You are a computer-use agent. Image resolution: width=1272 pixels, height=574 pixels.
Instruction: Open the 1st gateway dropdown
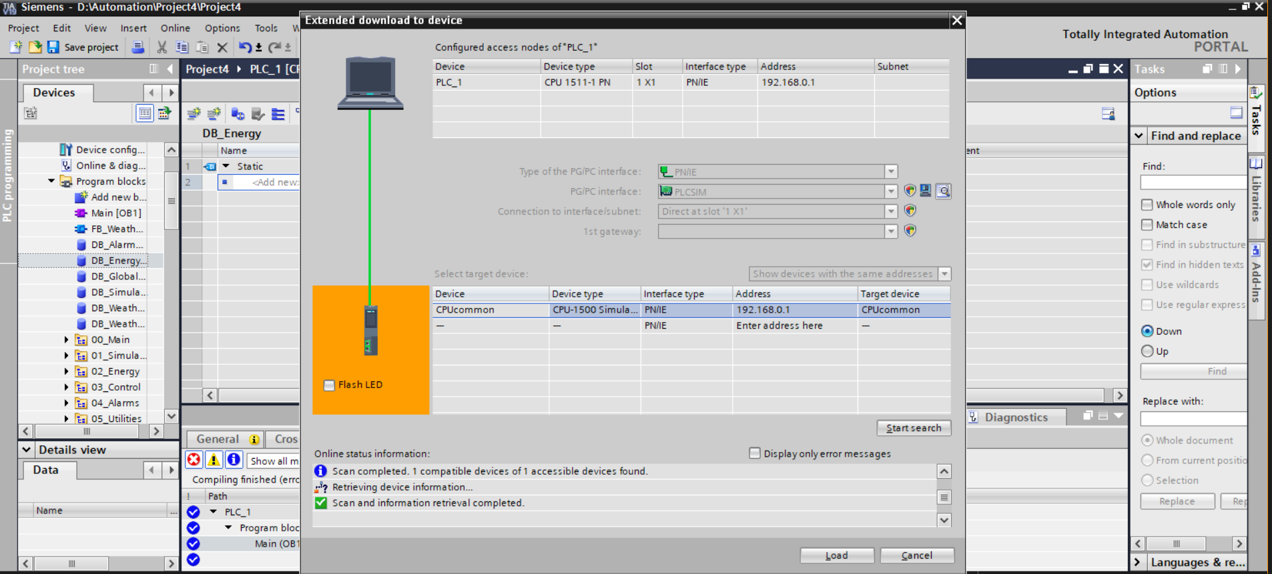tap(891, 231)
